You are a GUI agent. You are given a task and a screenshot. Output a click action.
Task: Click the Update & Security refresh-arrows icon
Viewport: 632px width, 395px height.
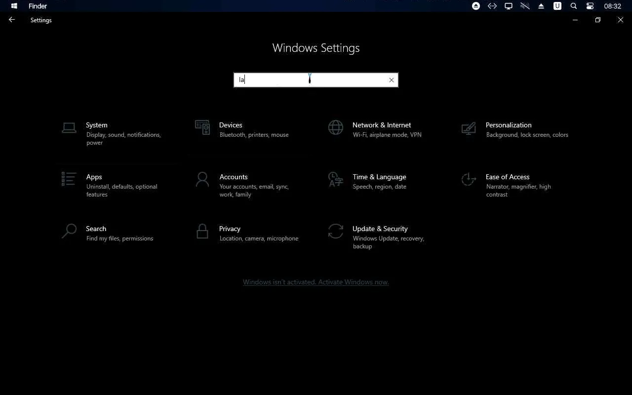(x=336, y=231)
